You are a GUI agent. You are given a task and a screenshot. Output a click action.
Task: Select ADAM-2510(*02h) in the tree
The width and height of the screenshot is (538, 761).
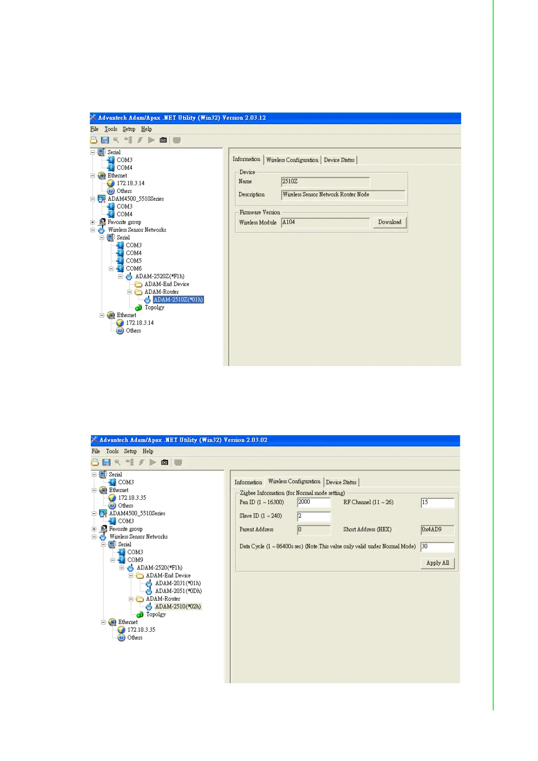click(178, 607)
